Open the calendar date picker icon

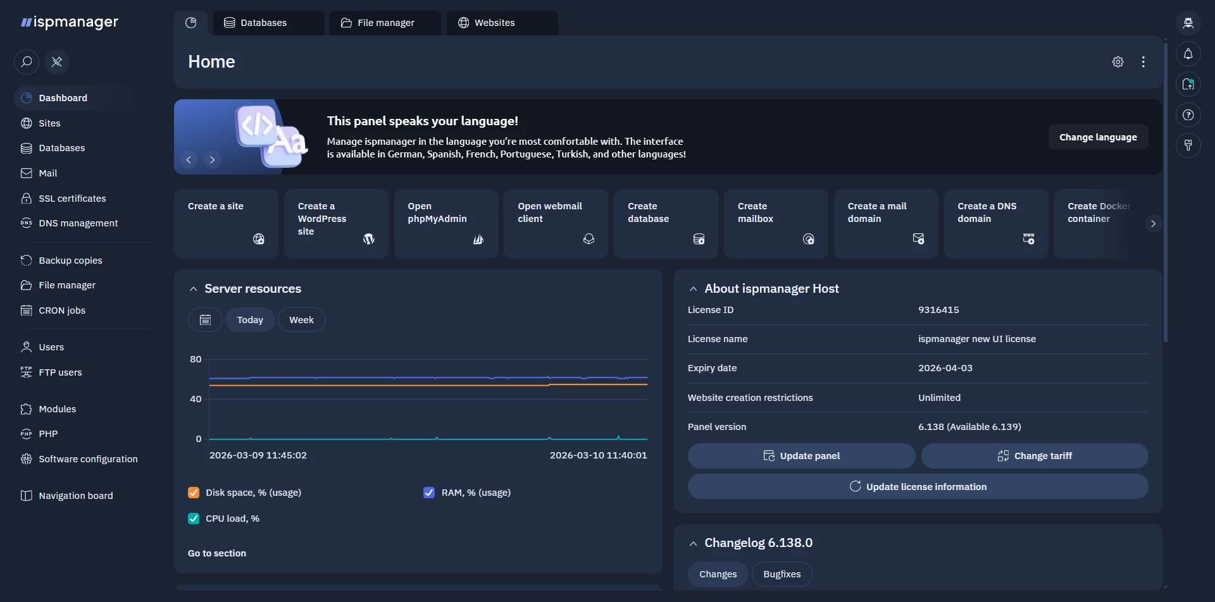point(205,320)
